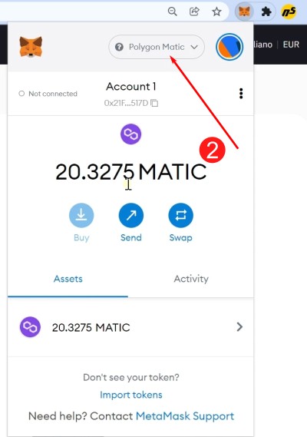Click the MetaMask fox logo in popup
The image size is (307, 437).
coord(31,47)
